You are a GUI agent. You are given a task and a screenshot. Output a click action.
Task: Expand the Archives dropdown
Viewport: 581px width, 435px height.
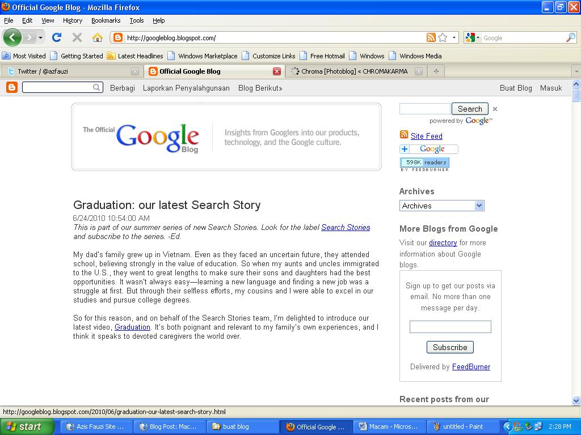(441, 206)
